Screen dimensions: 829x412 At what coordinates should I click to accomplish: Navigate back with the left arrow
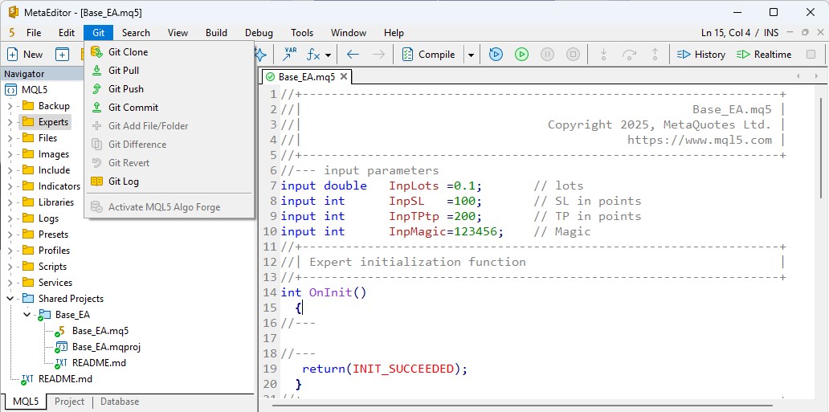click(353, 55)
